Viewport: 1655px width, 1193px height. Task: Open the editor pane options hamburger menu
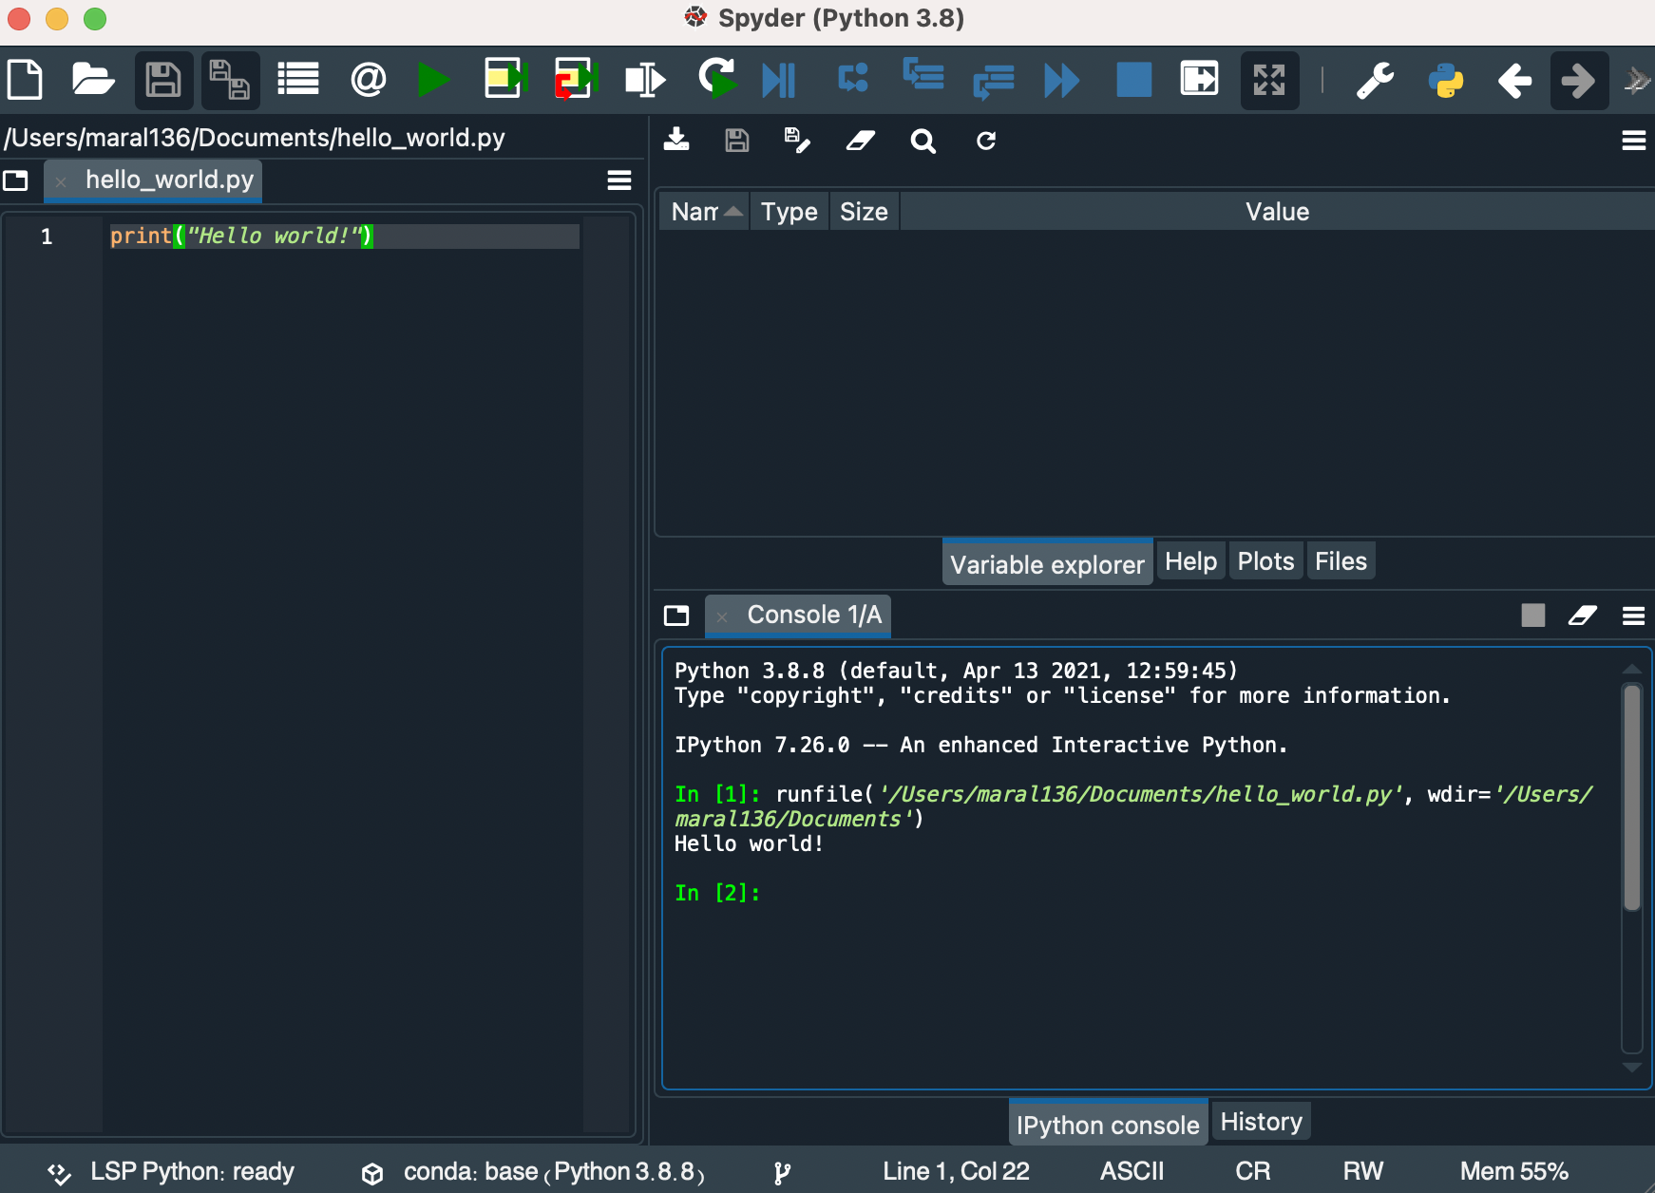[619, 180]
